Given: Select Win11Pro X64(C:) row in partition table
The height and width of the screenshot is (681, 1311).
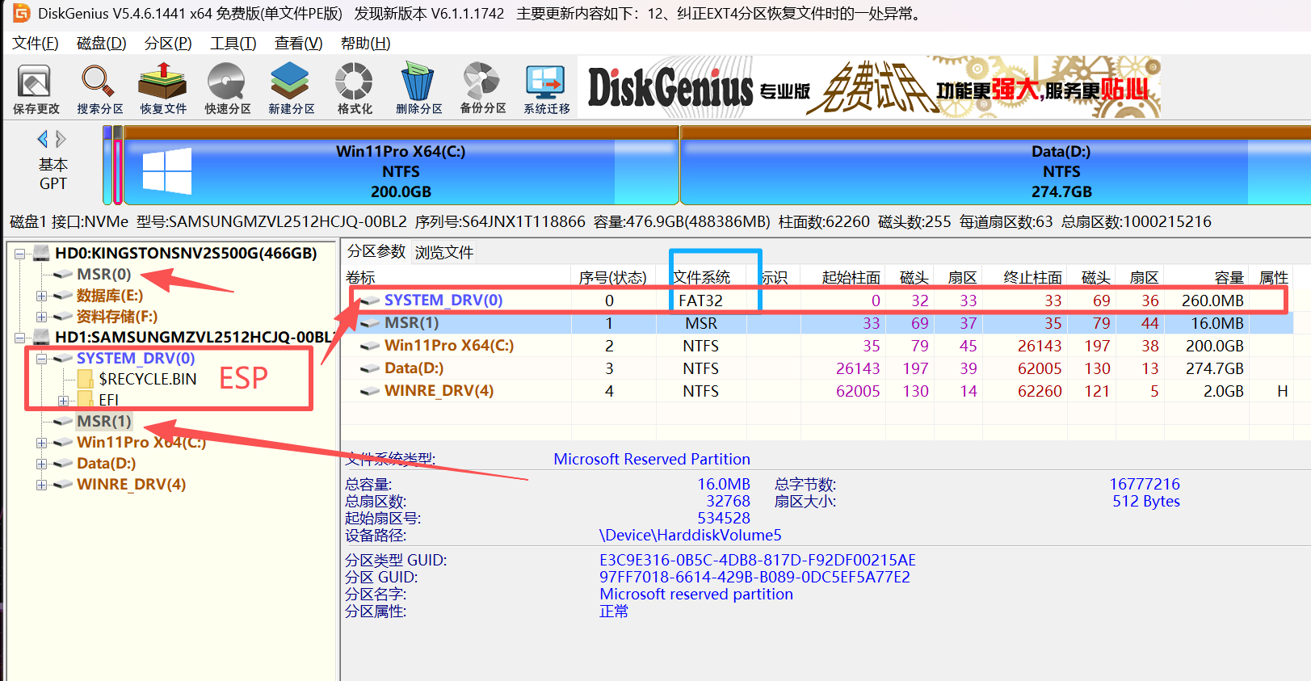Looking at the screenshot, I should pyautogui.click(x=817, y=346).
